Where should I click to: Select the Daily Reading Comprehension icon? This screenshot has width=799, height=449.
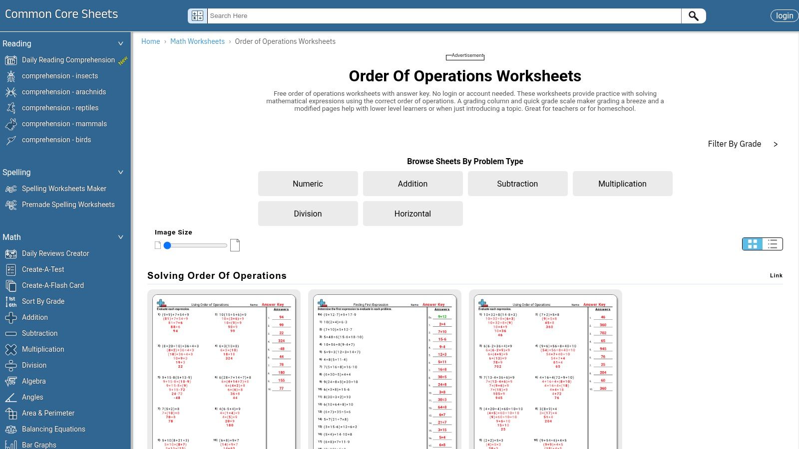click(x=10, y=60)
